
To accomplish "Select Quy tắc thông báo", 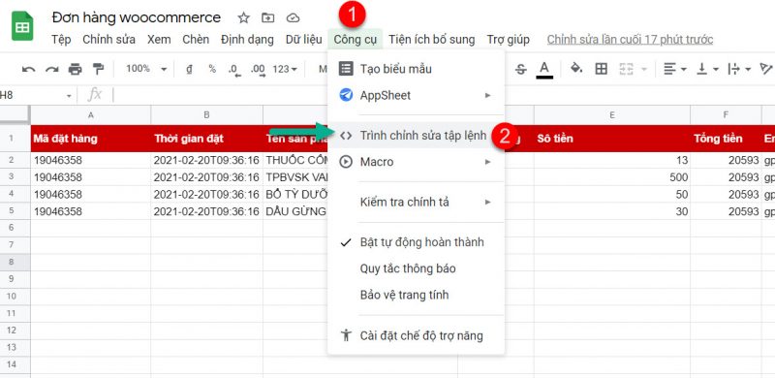I will pos(416,268).
